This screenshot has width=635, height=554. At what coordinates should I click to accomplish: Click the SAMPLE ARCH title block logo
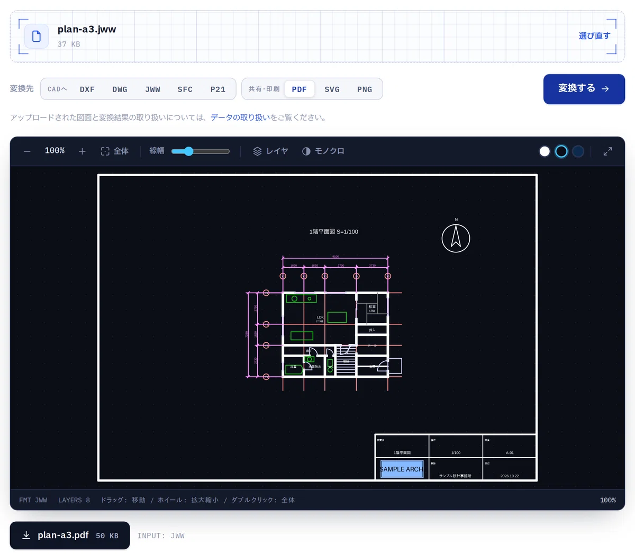(402, 469)
